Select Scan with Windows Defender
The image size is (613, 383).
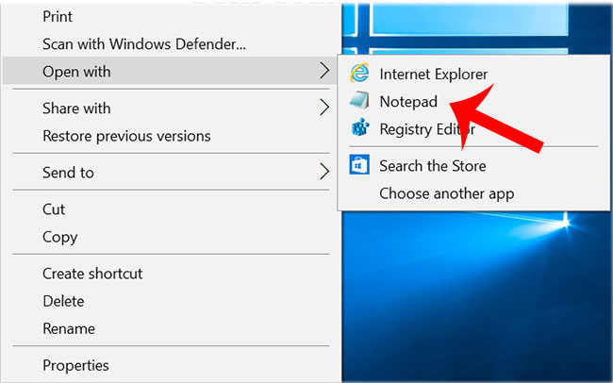[144, 43]
